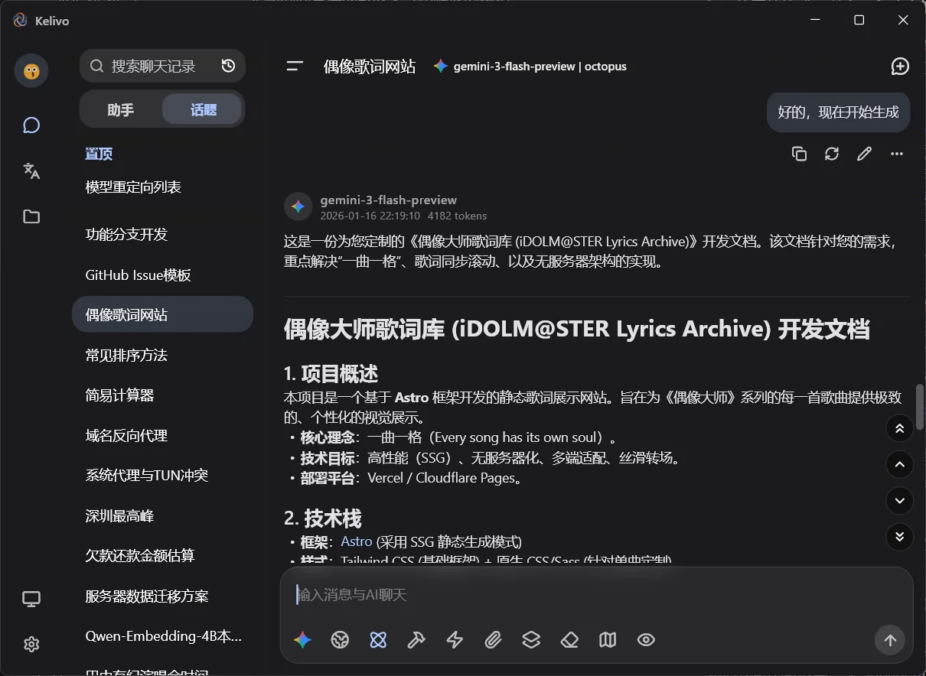Copy the message with the copy icon
The height and width of the screenshot is (676, 926).
click(799, 154)
